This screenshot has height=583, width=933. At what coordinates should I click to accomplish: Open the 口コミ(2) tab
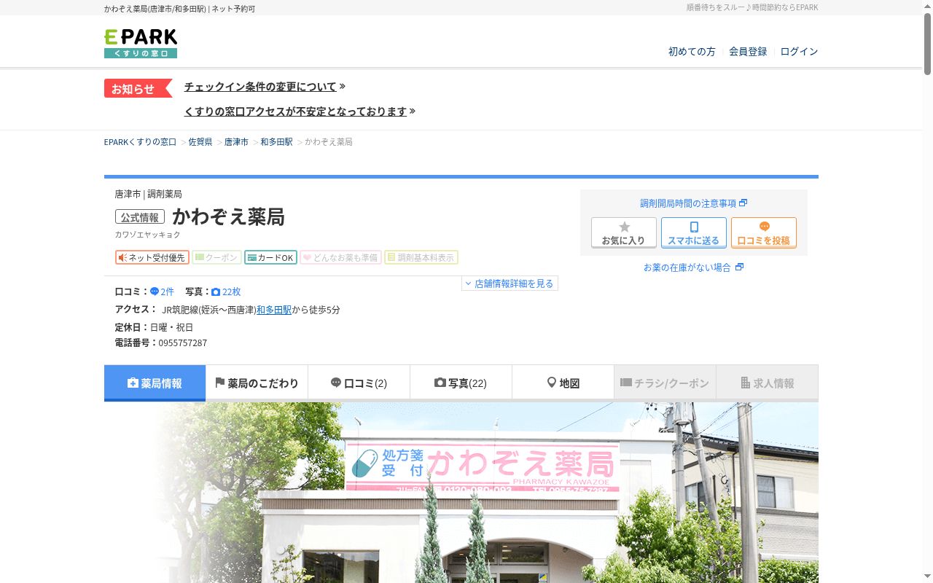point(359,383)
